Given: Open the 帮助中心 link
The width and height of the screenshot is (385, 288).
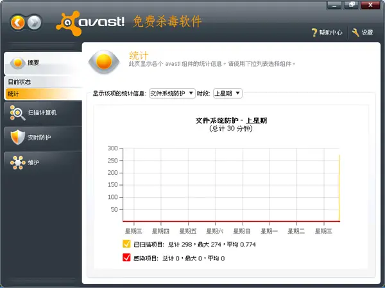Looking at the screenshot, I should point(330,33).
